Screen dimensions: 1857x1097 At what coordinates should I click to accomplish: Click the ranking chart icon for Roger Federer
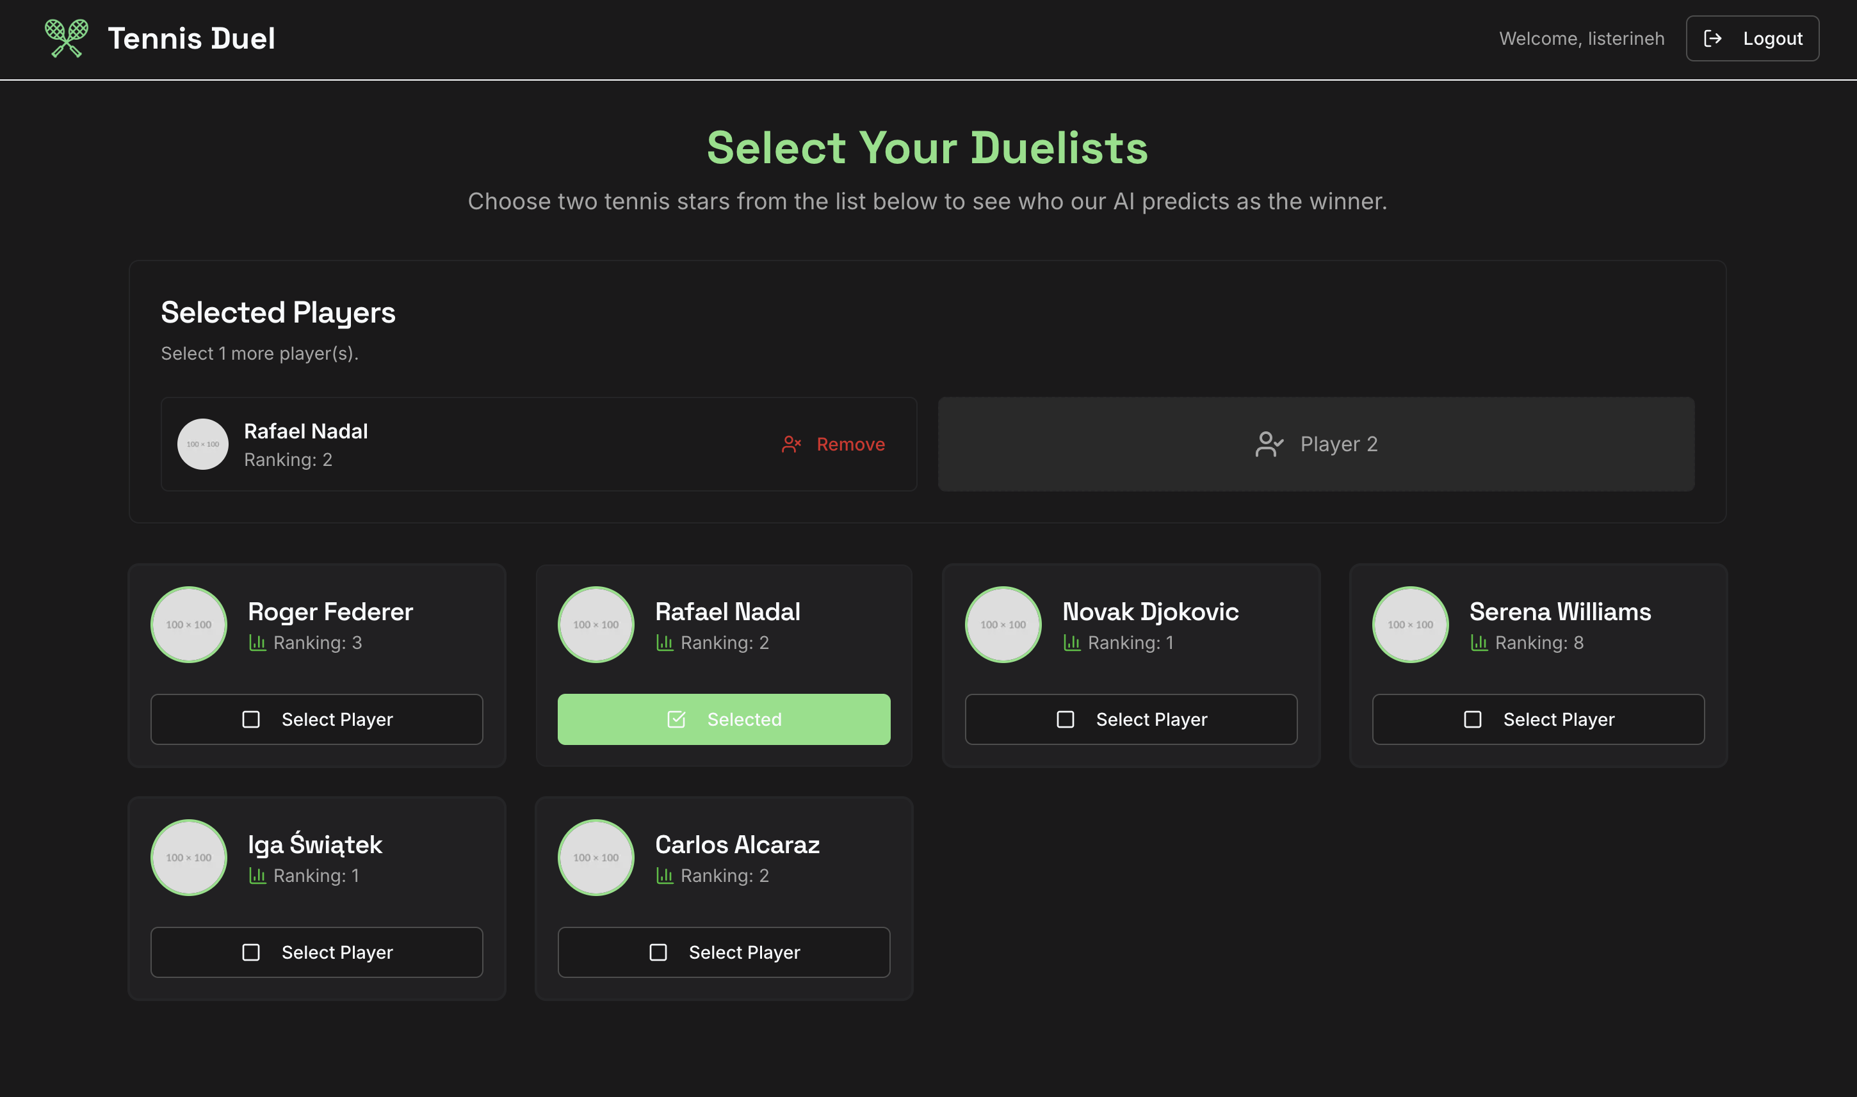coord(257,643)
